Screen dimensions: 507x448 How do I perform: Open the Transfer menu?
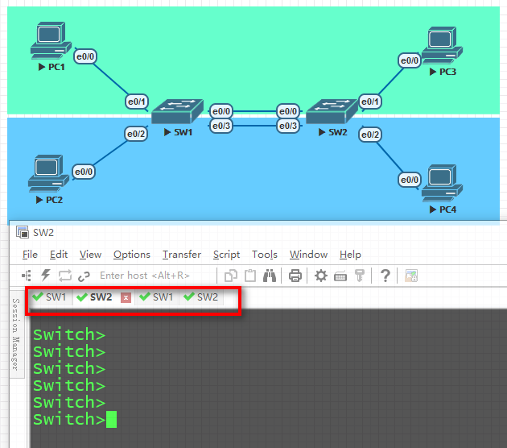click(x=182, y=255)
